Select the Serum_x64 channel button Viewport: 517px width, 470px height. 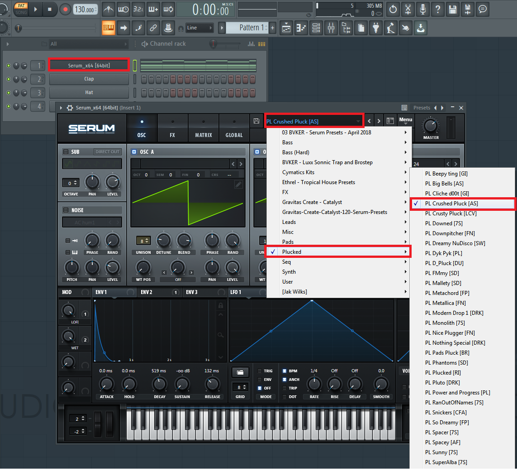point(89,65)
